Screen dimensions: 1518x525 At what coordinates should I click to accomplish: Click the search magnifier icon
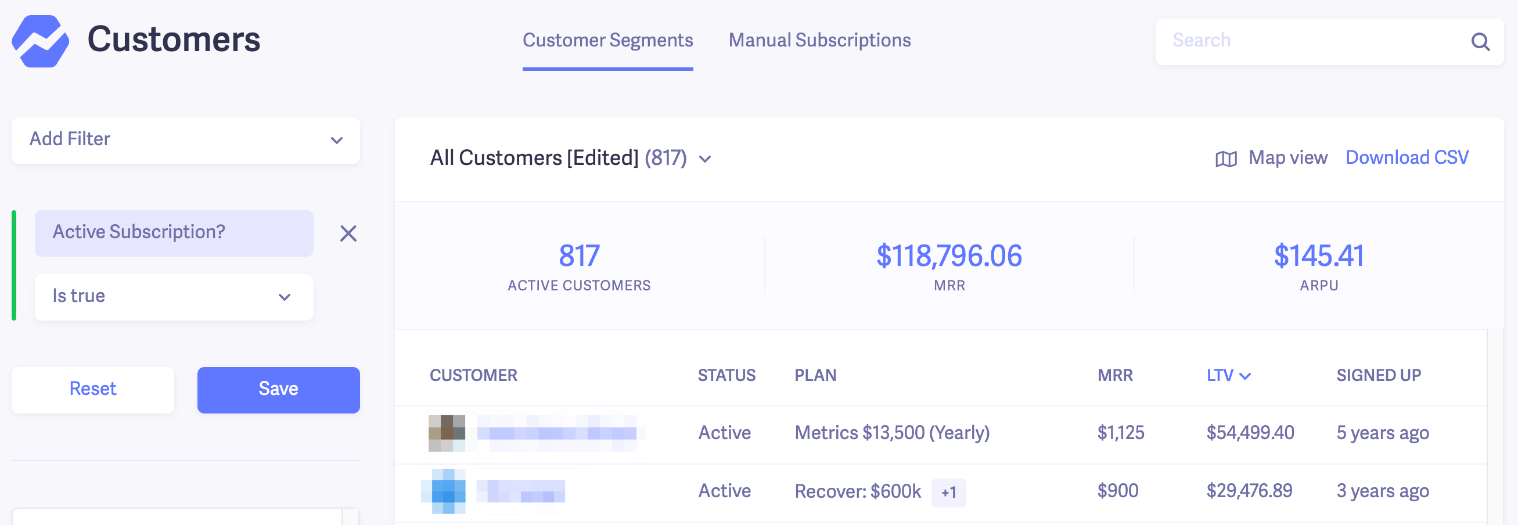coord(1480,41)
